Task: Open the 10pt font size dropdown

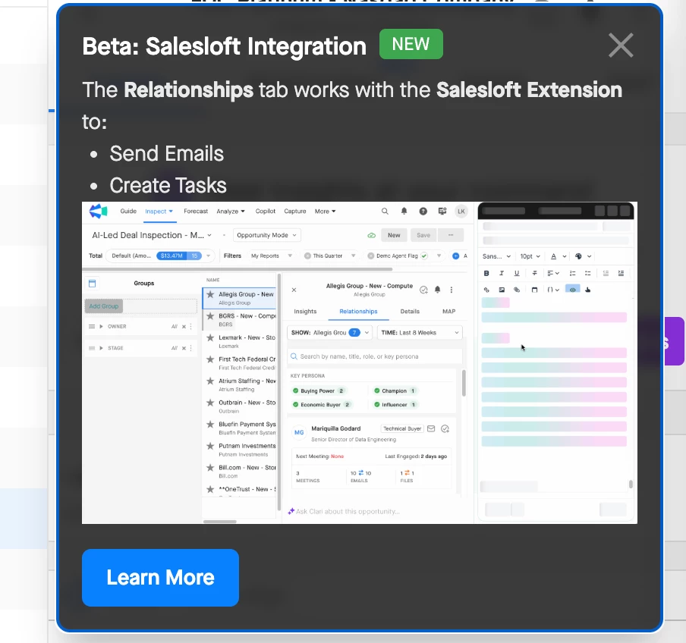Action: coord(530,256)
